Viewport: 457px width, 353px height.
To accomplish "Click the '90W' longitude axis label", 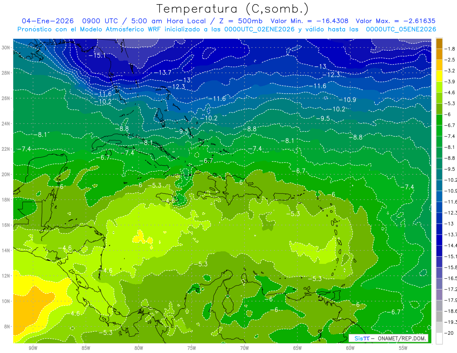I will pyautogui.click(x=33, y=348).
